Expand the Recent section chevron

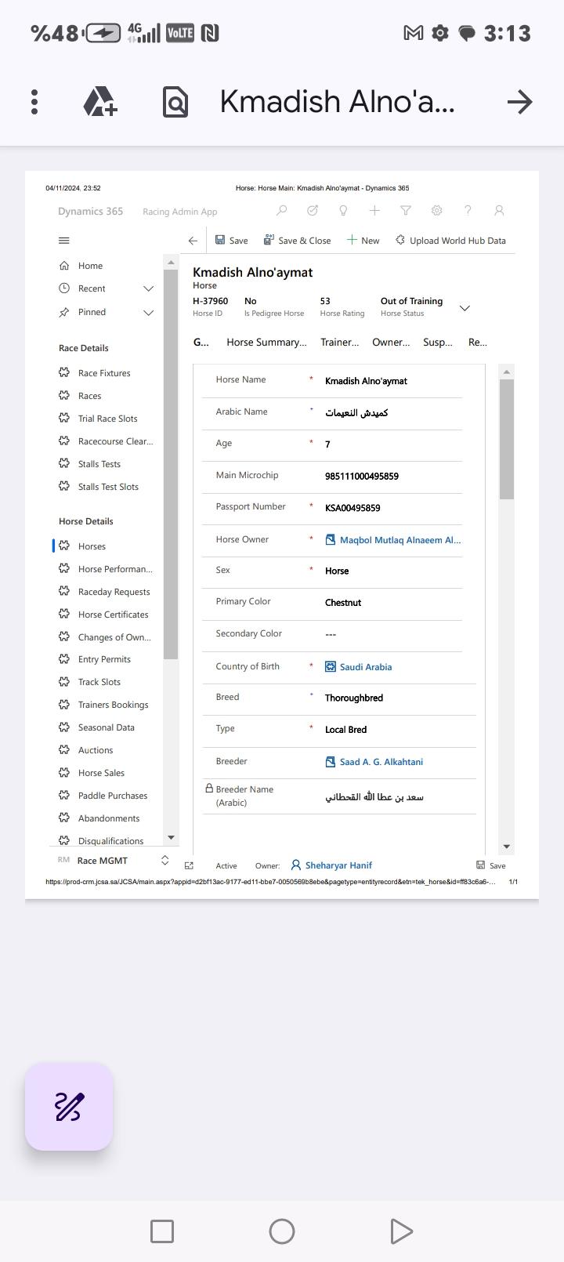coord(149,289)
